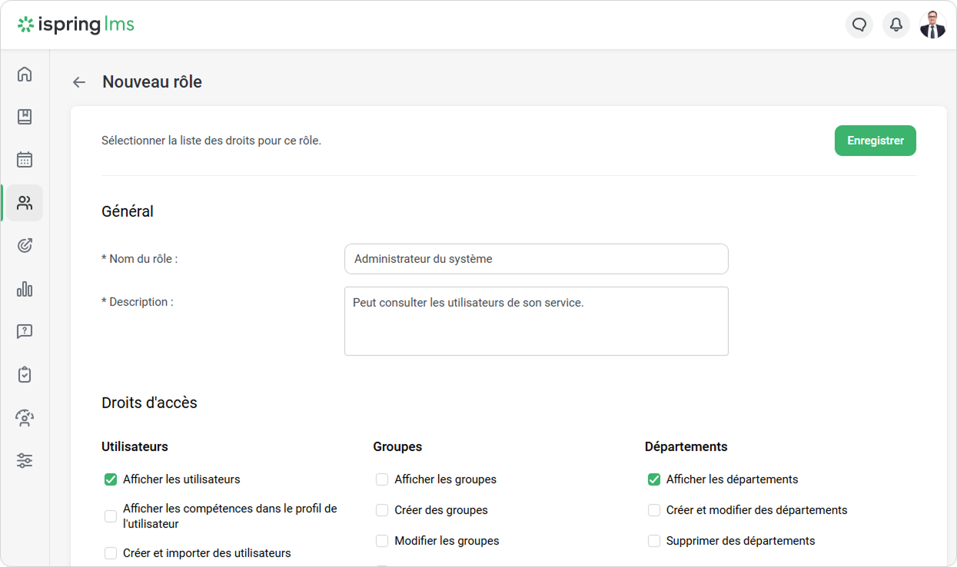957x567 pixels.
Task: Check Supprimer des départements option
Action: tap(654, 541)
